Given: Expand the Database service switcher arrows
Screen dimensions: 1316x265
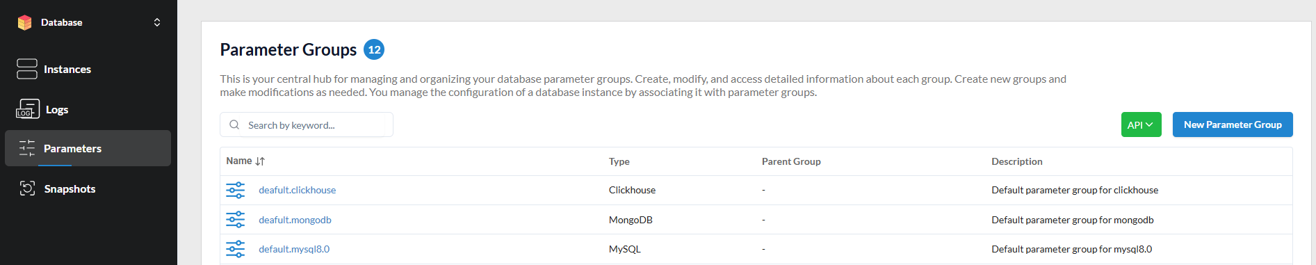Looking at the screenshot, I should click(x=157, y=22).
